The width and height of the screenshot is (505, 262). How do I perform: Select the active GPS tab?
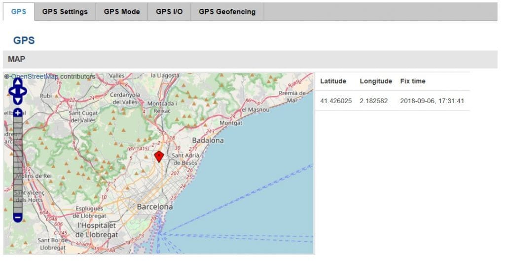19,11
